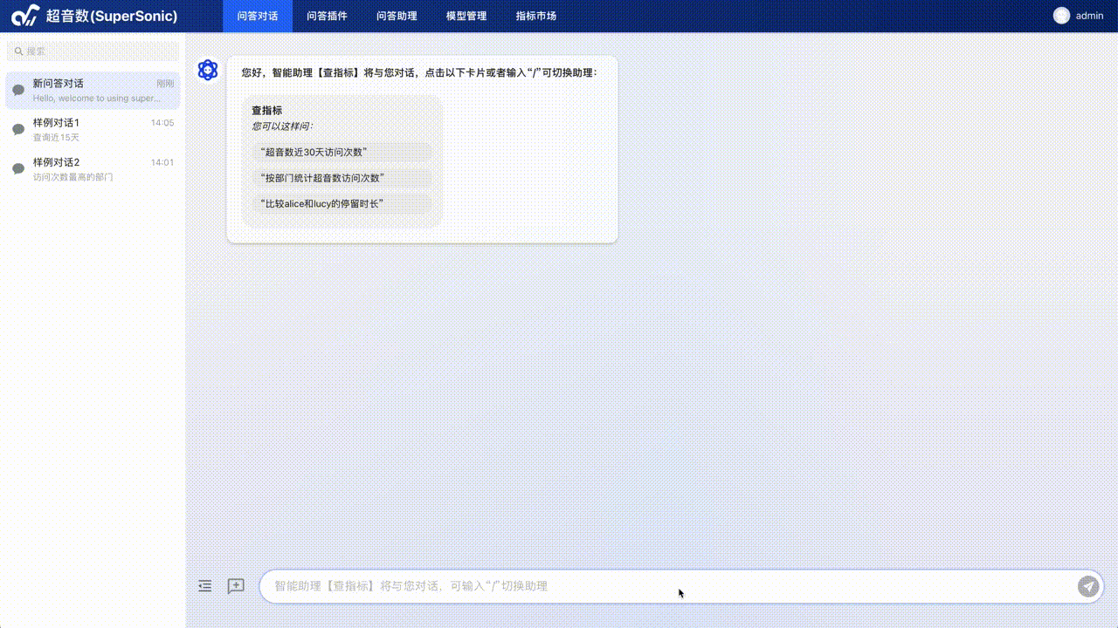Click chat bubble icon of 新问答对话
Image resolution: width=1118 pixels, height=628 pixels.
[x=18, y=91]
